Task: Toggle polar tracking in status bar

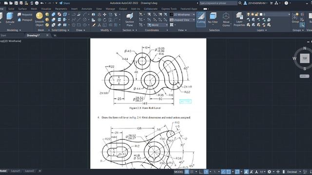Action: (x=206, y=172)
